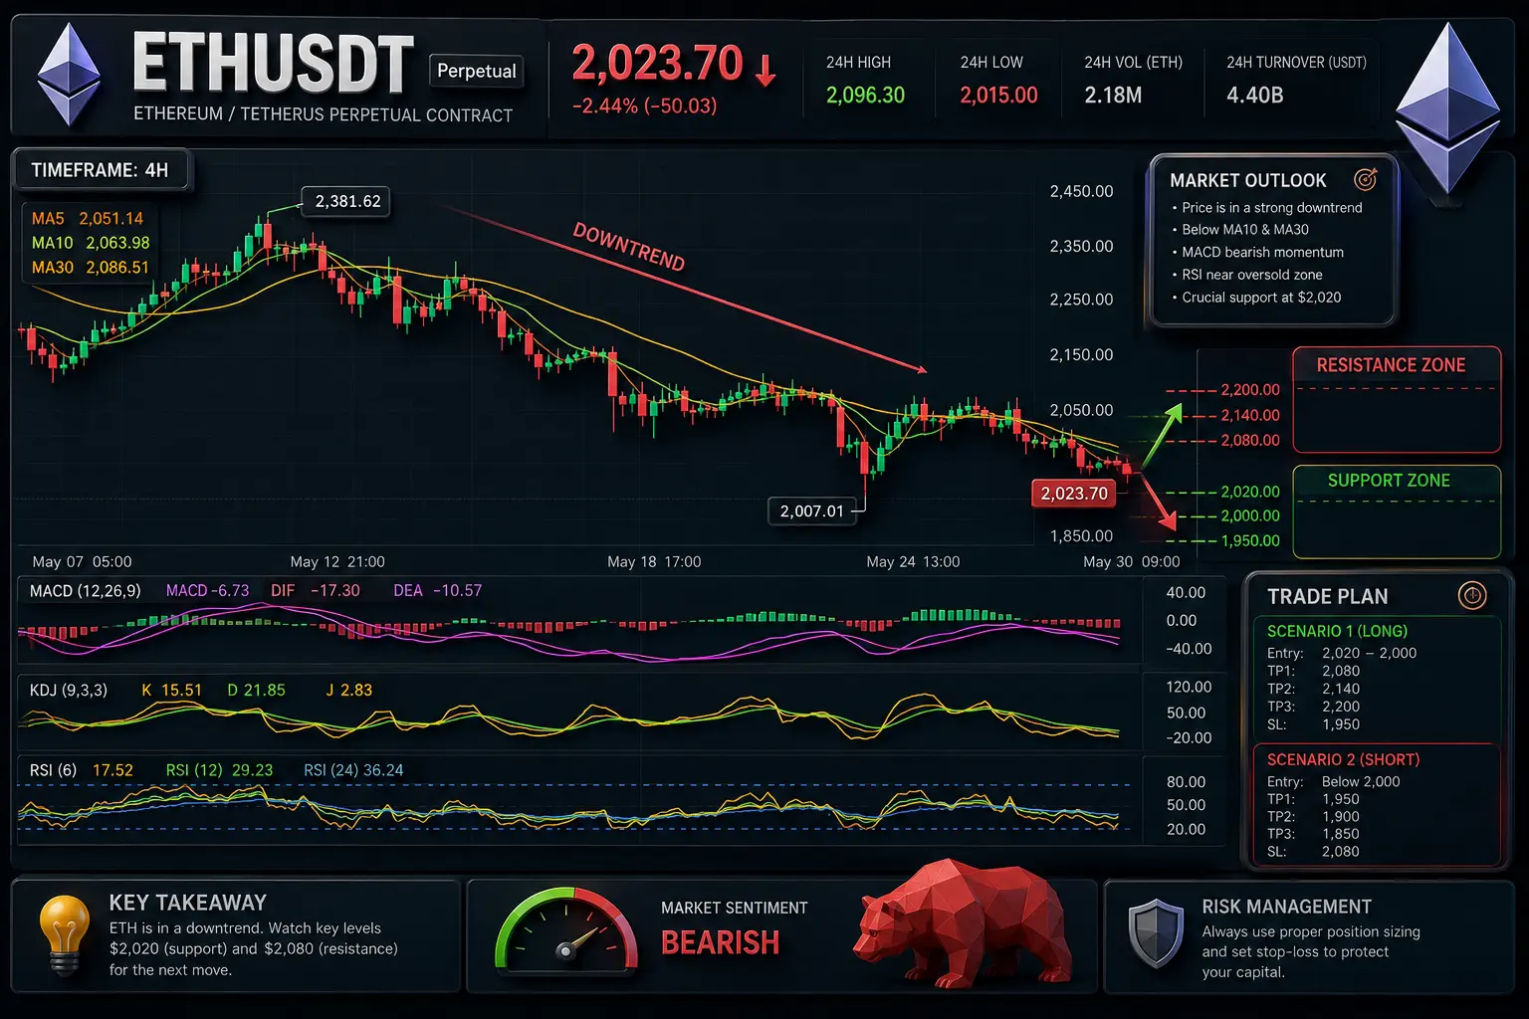The height and width of the screenshot is (1019, 1529).
Task: Click the KDJ (9,3,3) indicator label
Action: tap(69, 690)
